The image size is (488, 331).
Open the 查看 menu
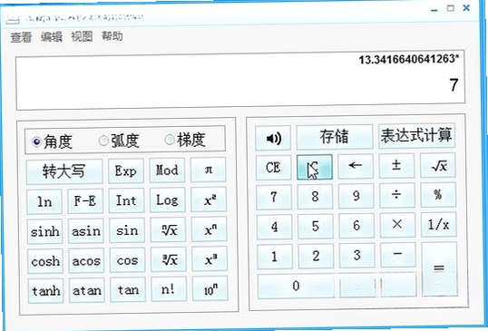(21, 37)
